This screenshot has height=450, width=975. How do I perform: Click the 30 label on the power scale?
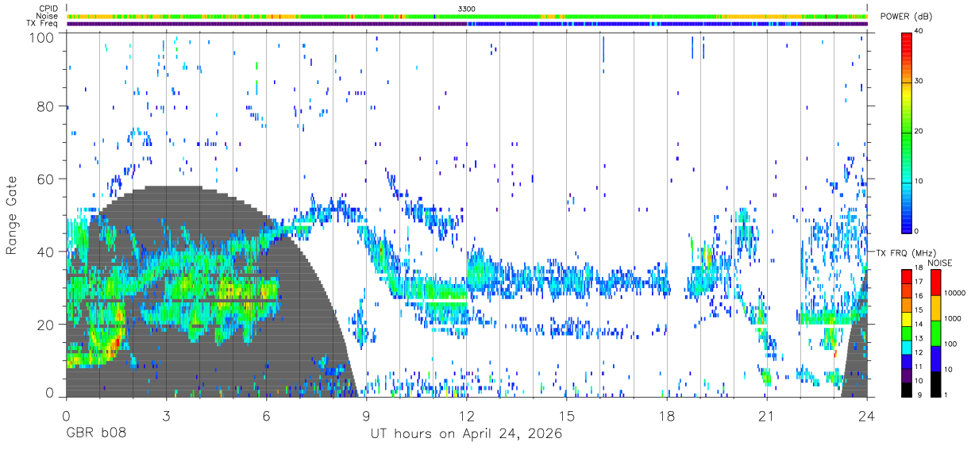920,81
